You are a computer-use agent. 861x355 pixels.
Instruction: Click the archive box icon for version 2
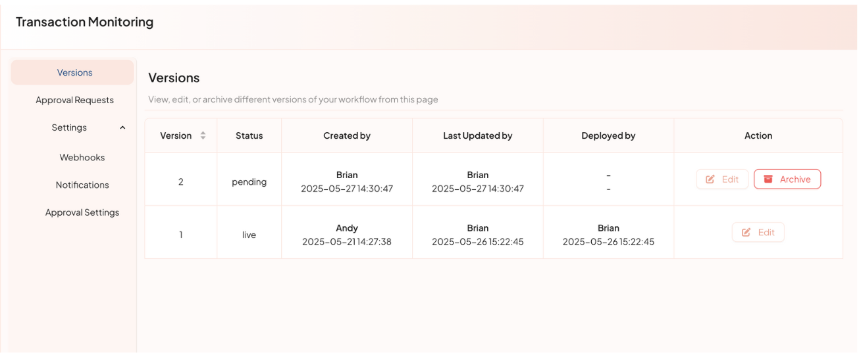click(x=768, y=179)
